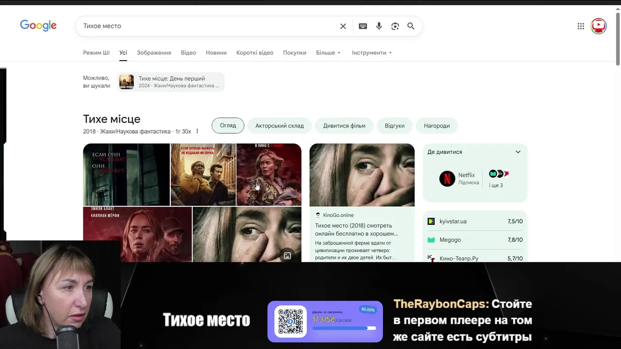Select the Відгуки chip

(x=394, y=126)
